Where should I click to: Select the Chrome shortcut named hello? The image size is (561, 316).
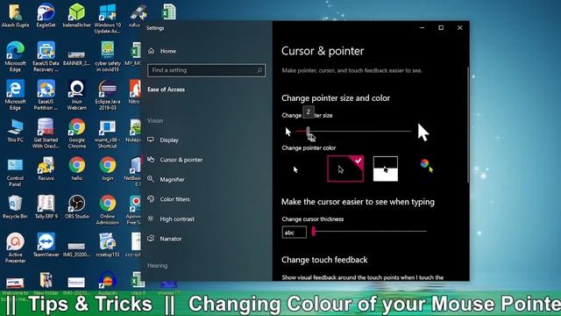coord(76,169)
